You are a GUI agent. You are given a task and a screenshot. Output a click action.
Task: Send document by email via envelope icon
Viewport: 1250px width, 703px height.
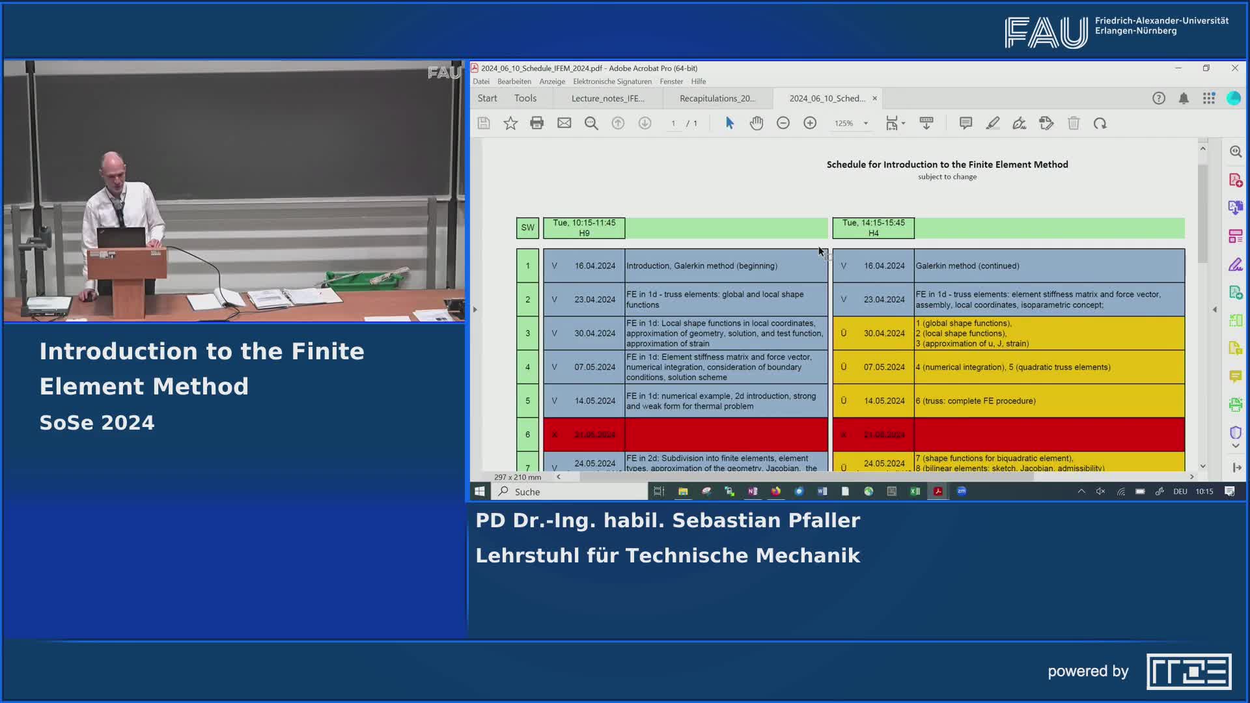point(564,122)
